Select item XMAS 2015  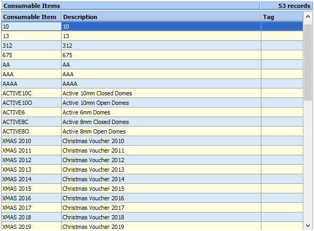click(x=31, y=189)
